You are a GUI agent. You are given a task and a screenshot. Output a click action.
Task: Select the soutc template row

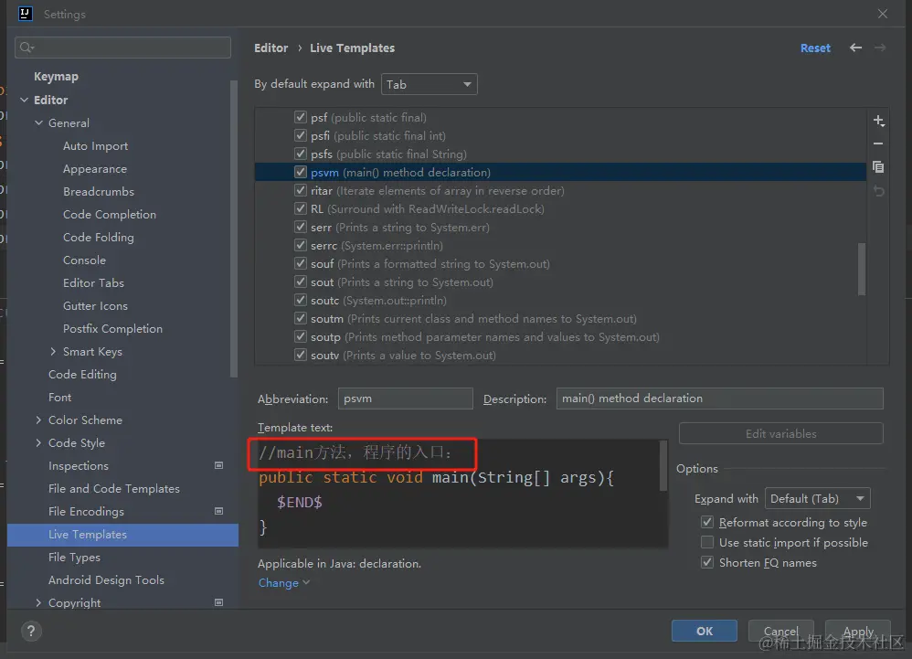click(x=560, y=300)
